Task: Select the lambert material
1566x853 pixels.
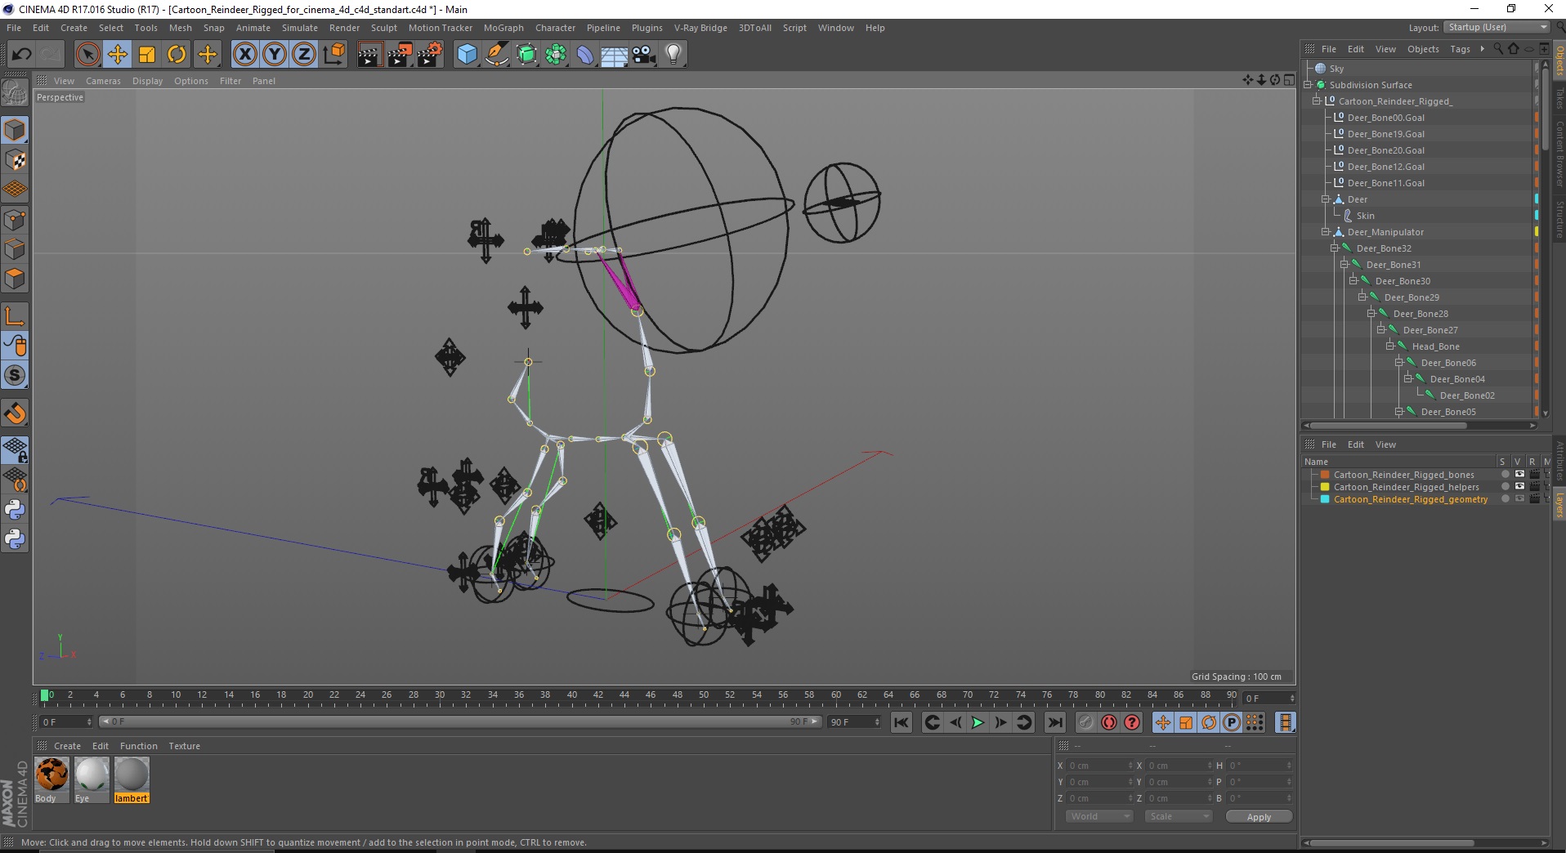Action: coord(132,779)
